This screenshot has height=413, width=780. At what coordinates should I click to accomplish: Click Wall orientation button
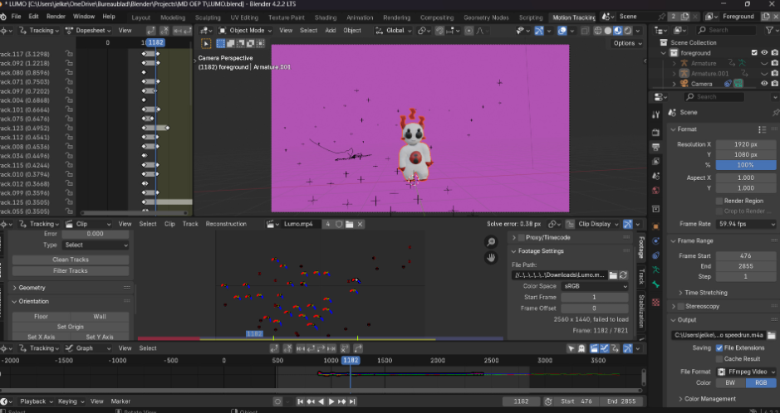(x=100, y=316)
